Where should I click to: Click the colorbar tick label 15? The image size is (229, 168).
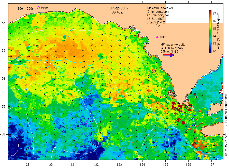214,29
